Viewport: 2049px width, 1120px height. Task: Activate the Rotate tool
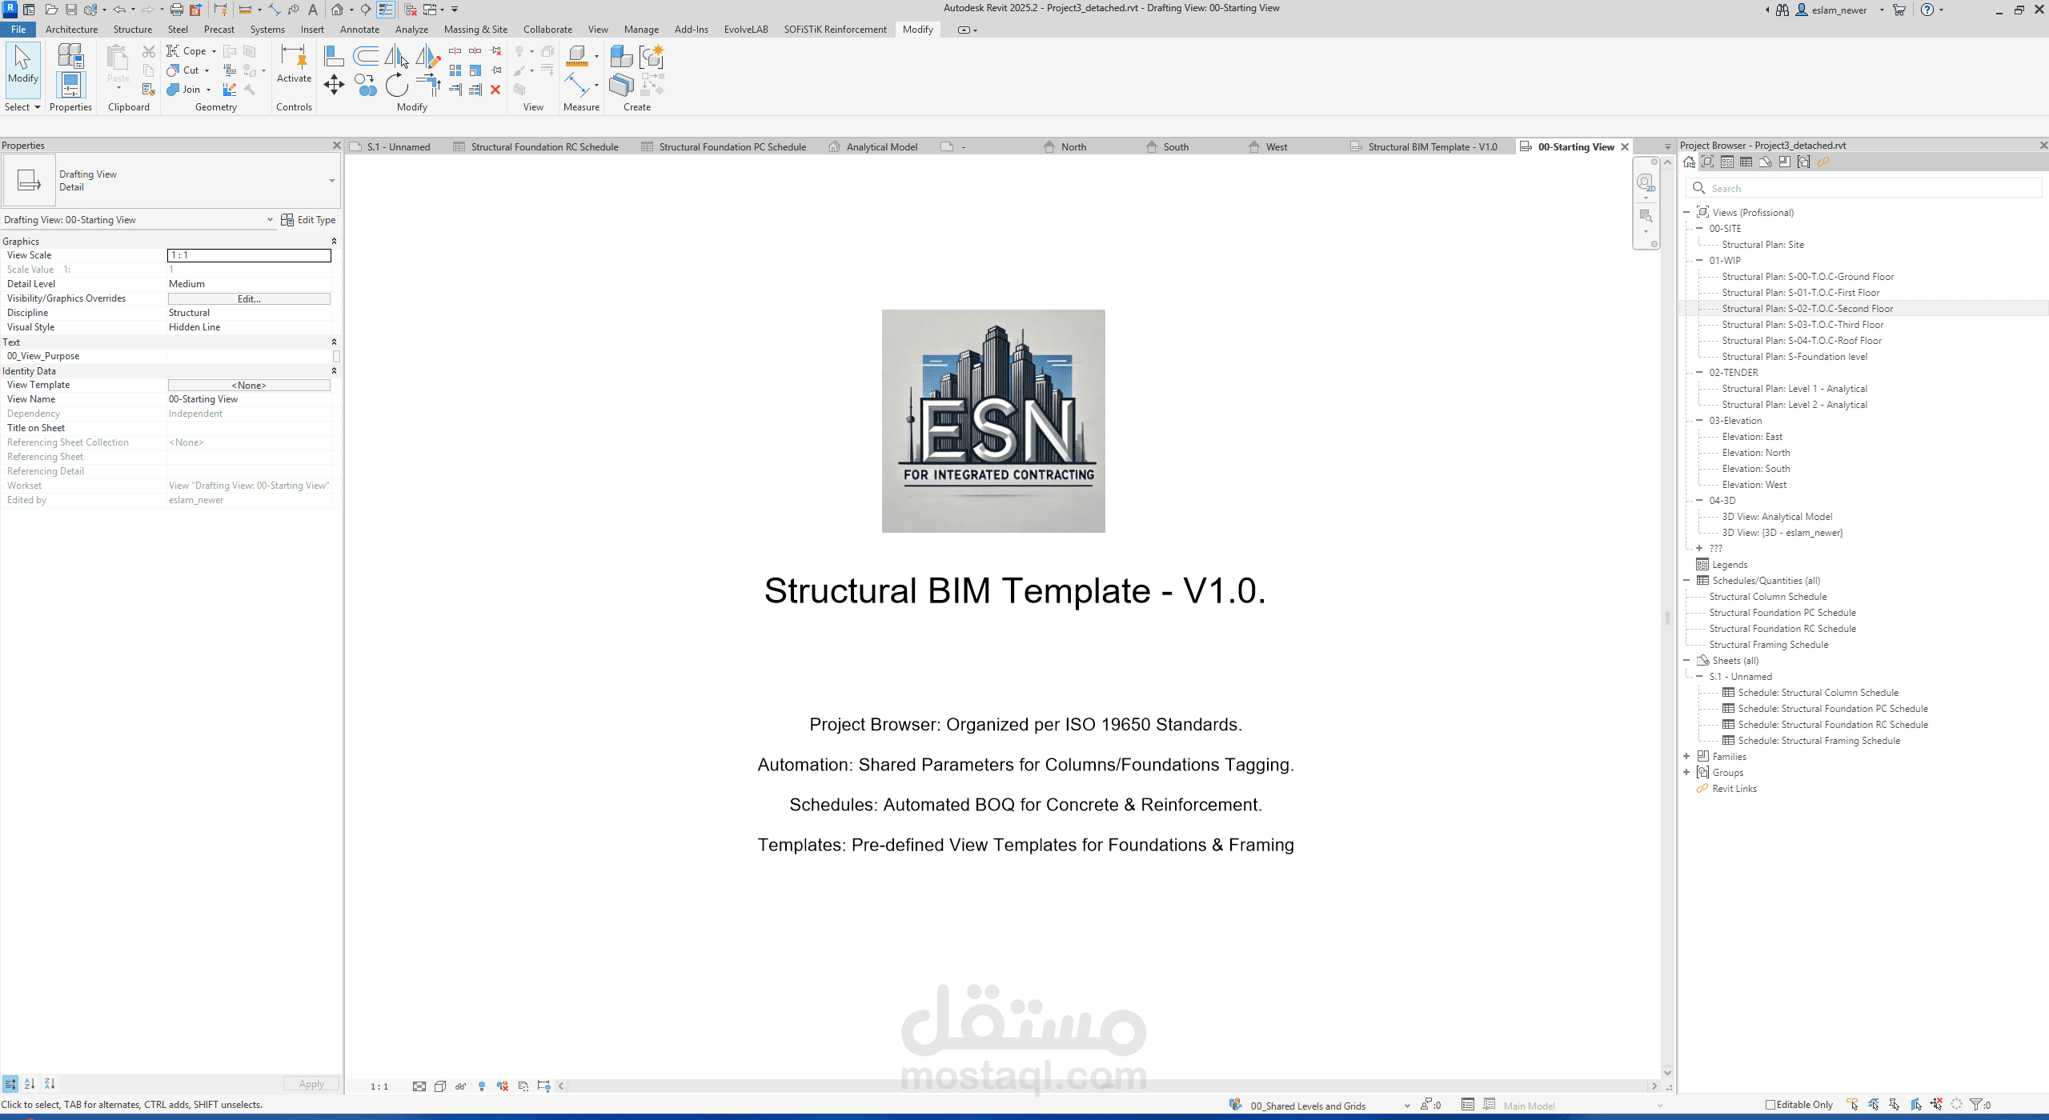coord(397,85)
